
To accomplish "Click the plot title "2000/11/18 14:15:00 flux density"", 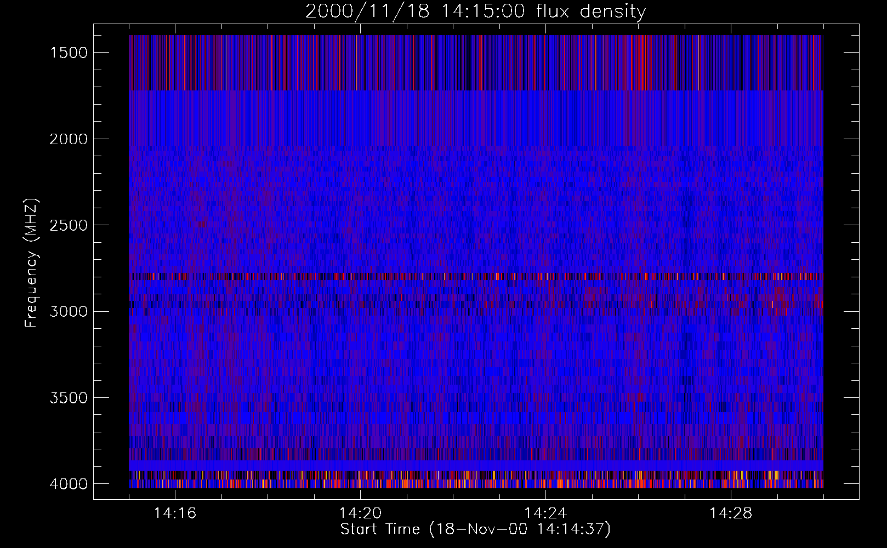I will (475, 12).
